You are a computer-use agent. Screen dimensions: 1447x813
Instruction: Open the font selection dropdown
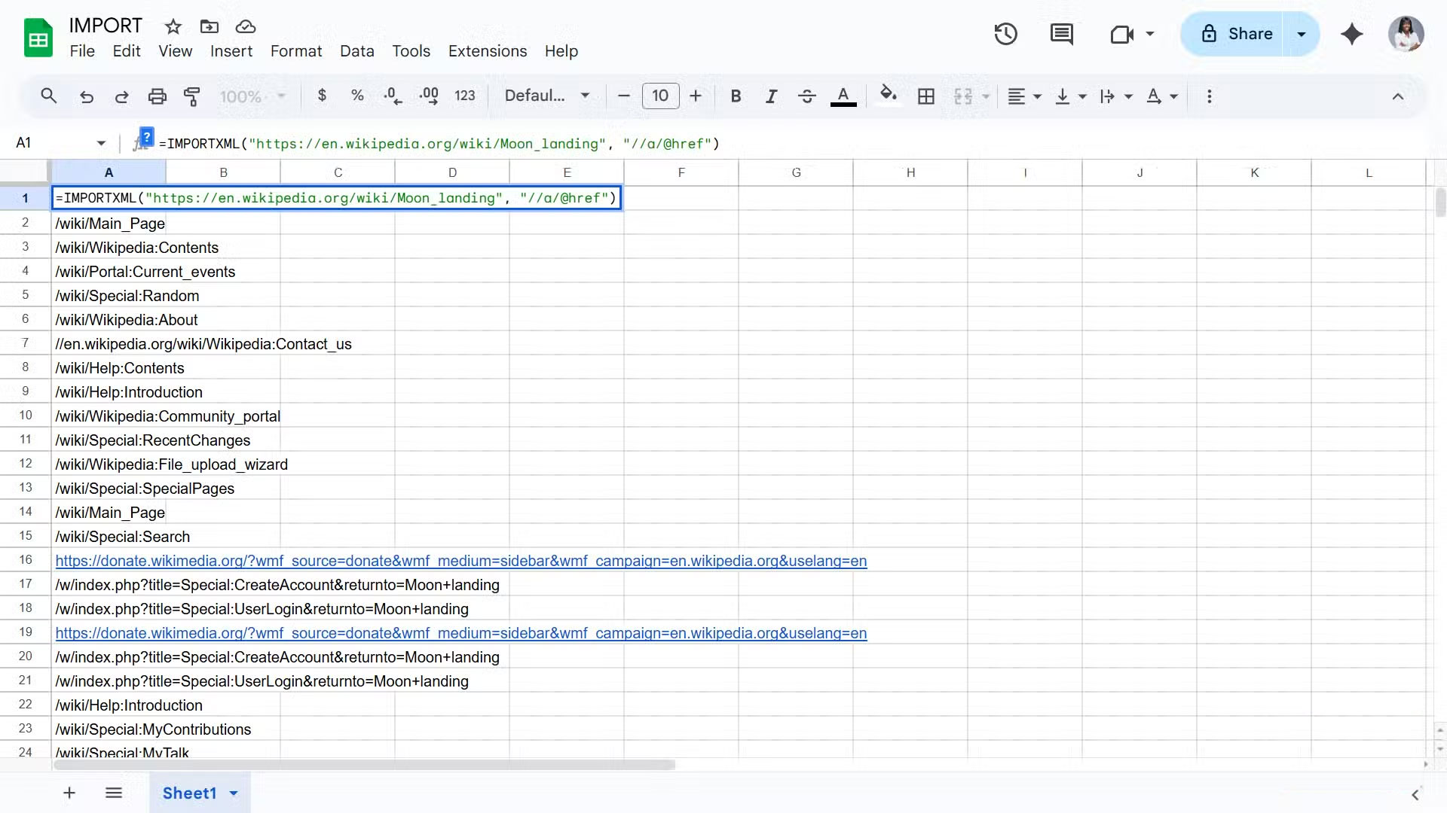[x=548, y=96]
